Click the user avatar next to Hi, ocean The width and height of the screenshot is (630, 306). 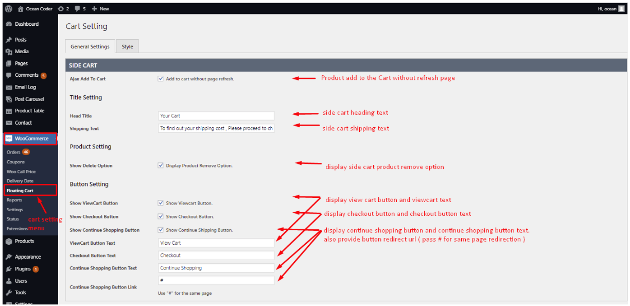(621, 9)
